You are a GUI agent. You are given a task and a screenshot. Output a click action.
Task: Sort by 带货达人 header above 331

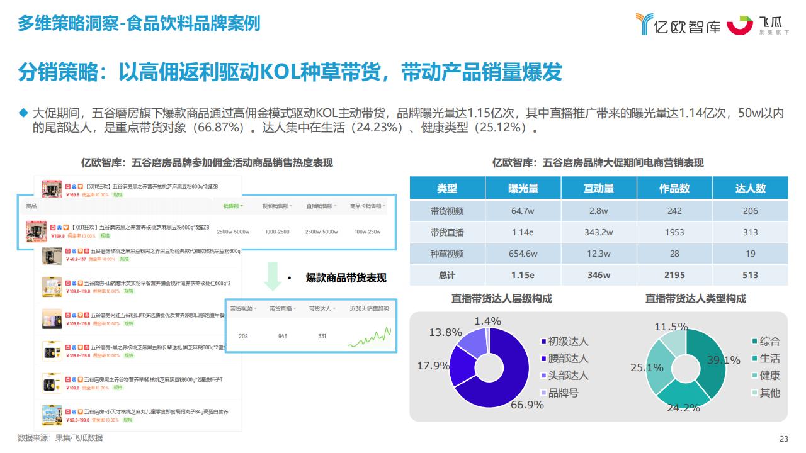[x=322, y=309]
